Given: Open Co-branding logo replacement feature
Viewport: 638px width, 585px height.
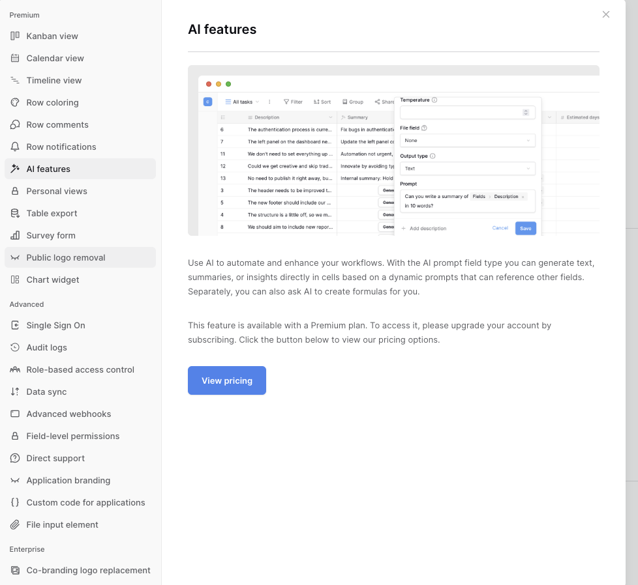Looking at the screenshot, I should click(x=88, y=570).
